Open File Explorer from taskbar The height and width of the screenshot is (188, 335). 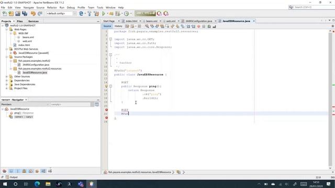click(x=48, y=184)
